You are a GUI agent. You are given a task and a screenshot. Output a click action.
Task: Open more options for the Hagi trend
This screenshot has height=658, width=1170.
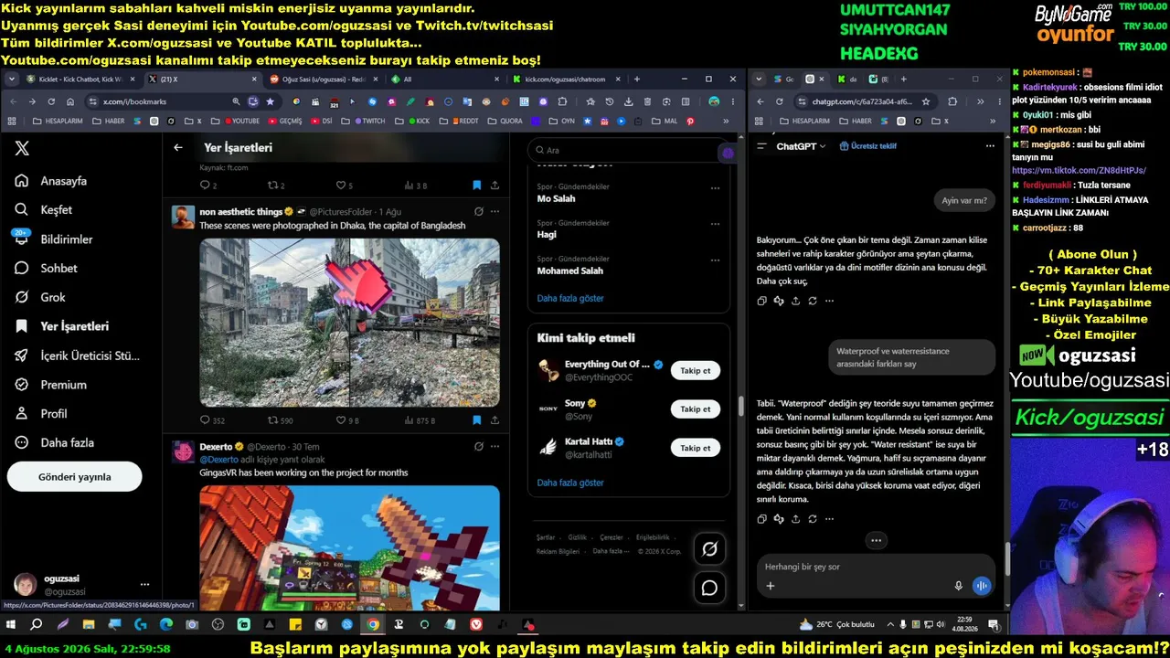pos(715,224)
